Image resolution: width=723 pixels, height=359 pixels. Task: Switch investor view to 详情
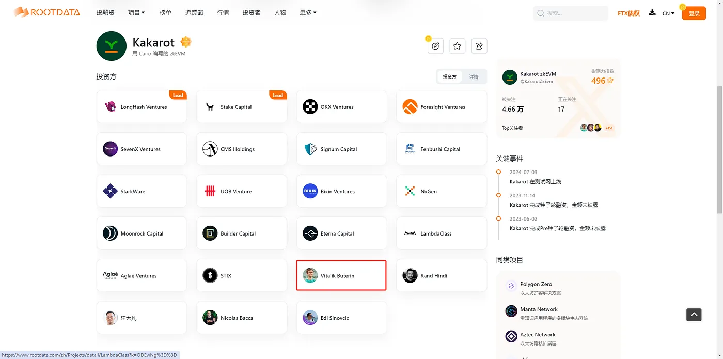(474, 76)
